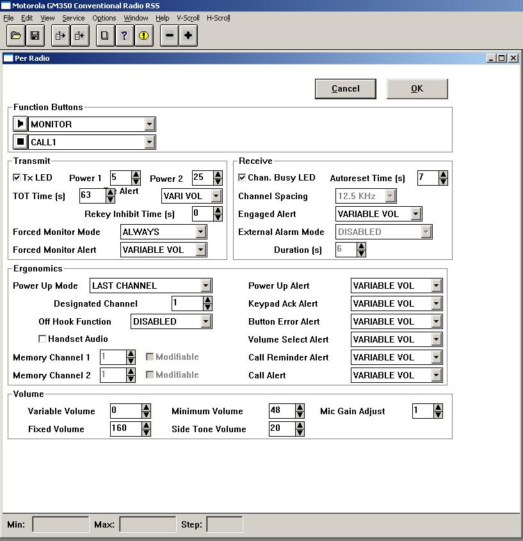Open the File menu
523x541 pixels.
[x=8, y=18]
